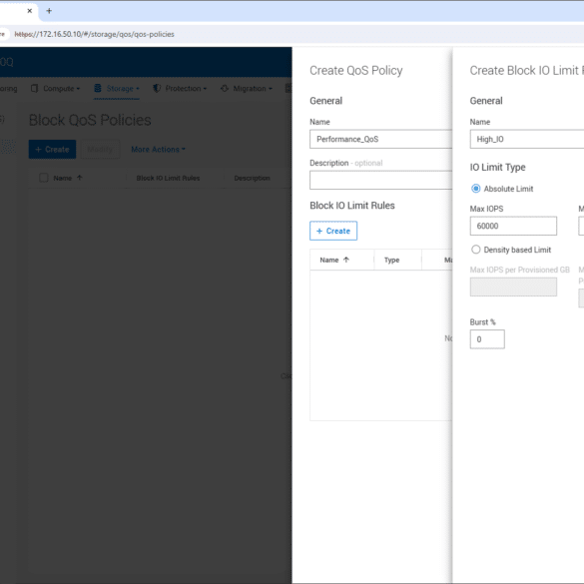Screen dimensions: 584x584
Task: Toggle the select-all checkbox in policies table
Action: pos(44,178)
